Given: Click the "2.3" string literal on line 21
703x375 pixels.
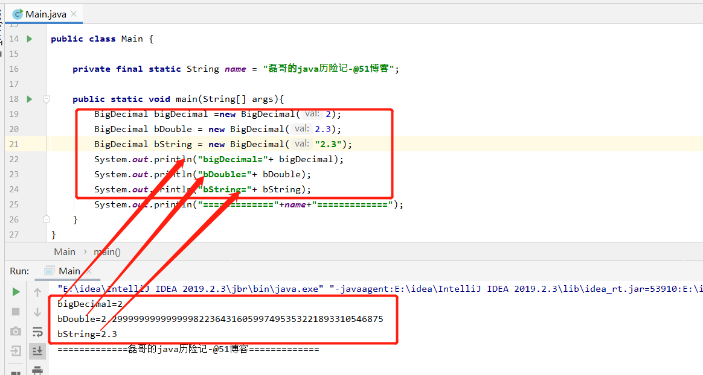Looking at the screenshot, I should [328, 144].
